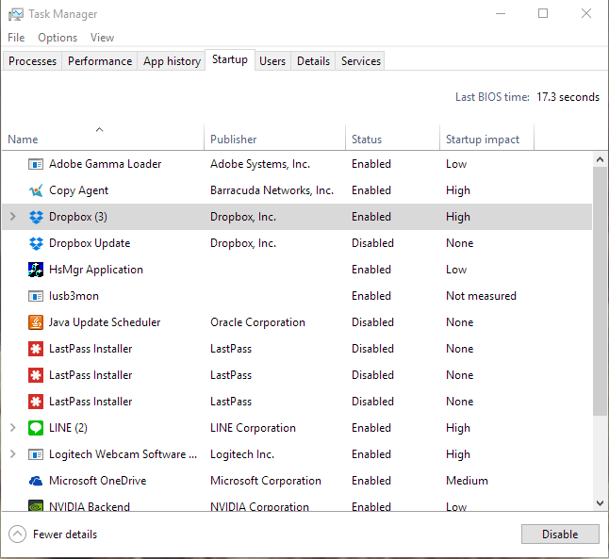The width and height of the screenshot is (609, 559).
Task: Click the NVIDIA Backend icon
Action: pyautogui.click(x=36, y=506)
